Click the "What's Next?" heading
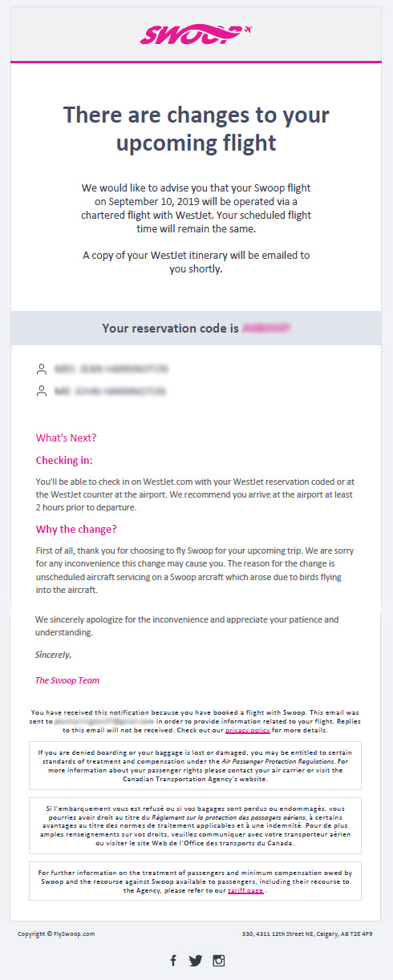Screen dimensions: 393x980 (66, 438)
